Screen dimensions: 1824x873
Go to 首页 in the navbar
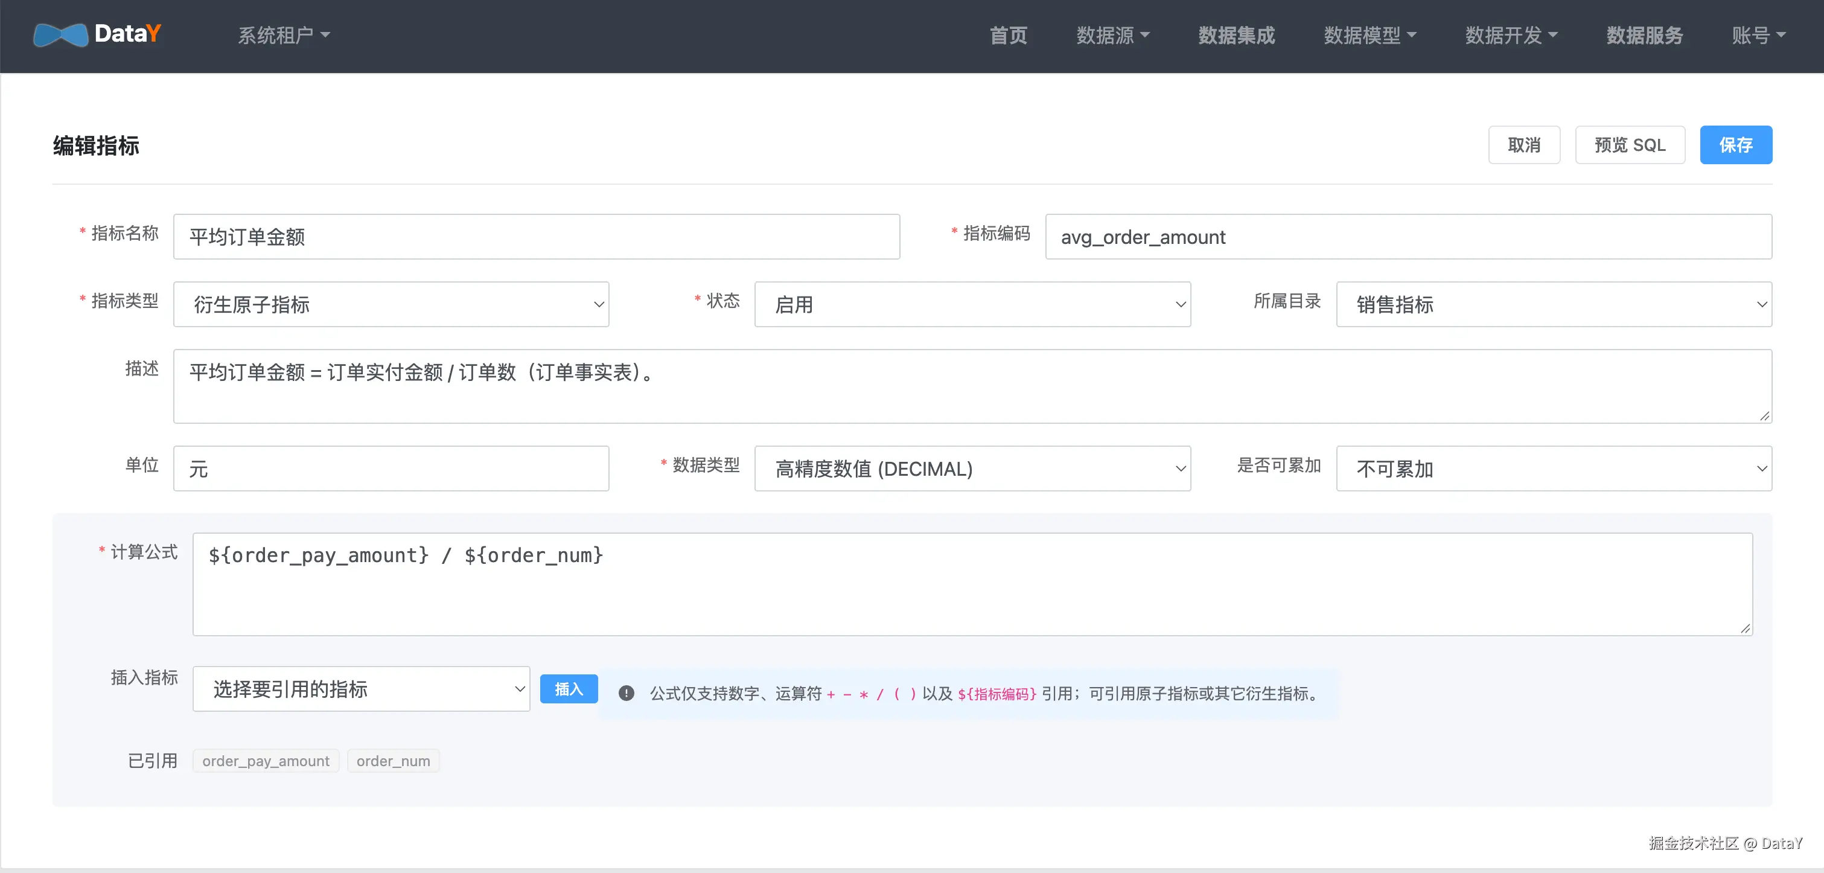pyautogui.click(x=1007, y=34)
